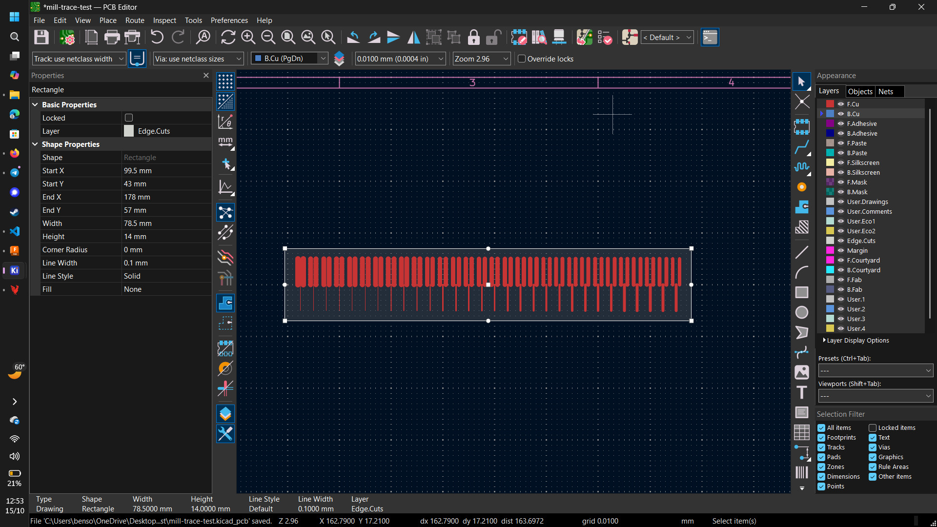Toggle millimeters units button

click(x=225, y=142)
